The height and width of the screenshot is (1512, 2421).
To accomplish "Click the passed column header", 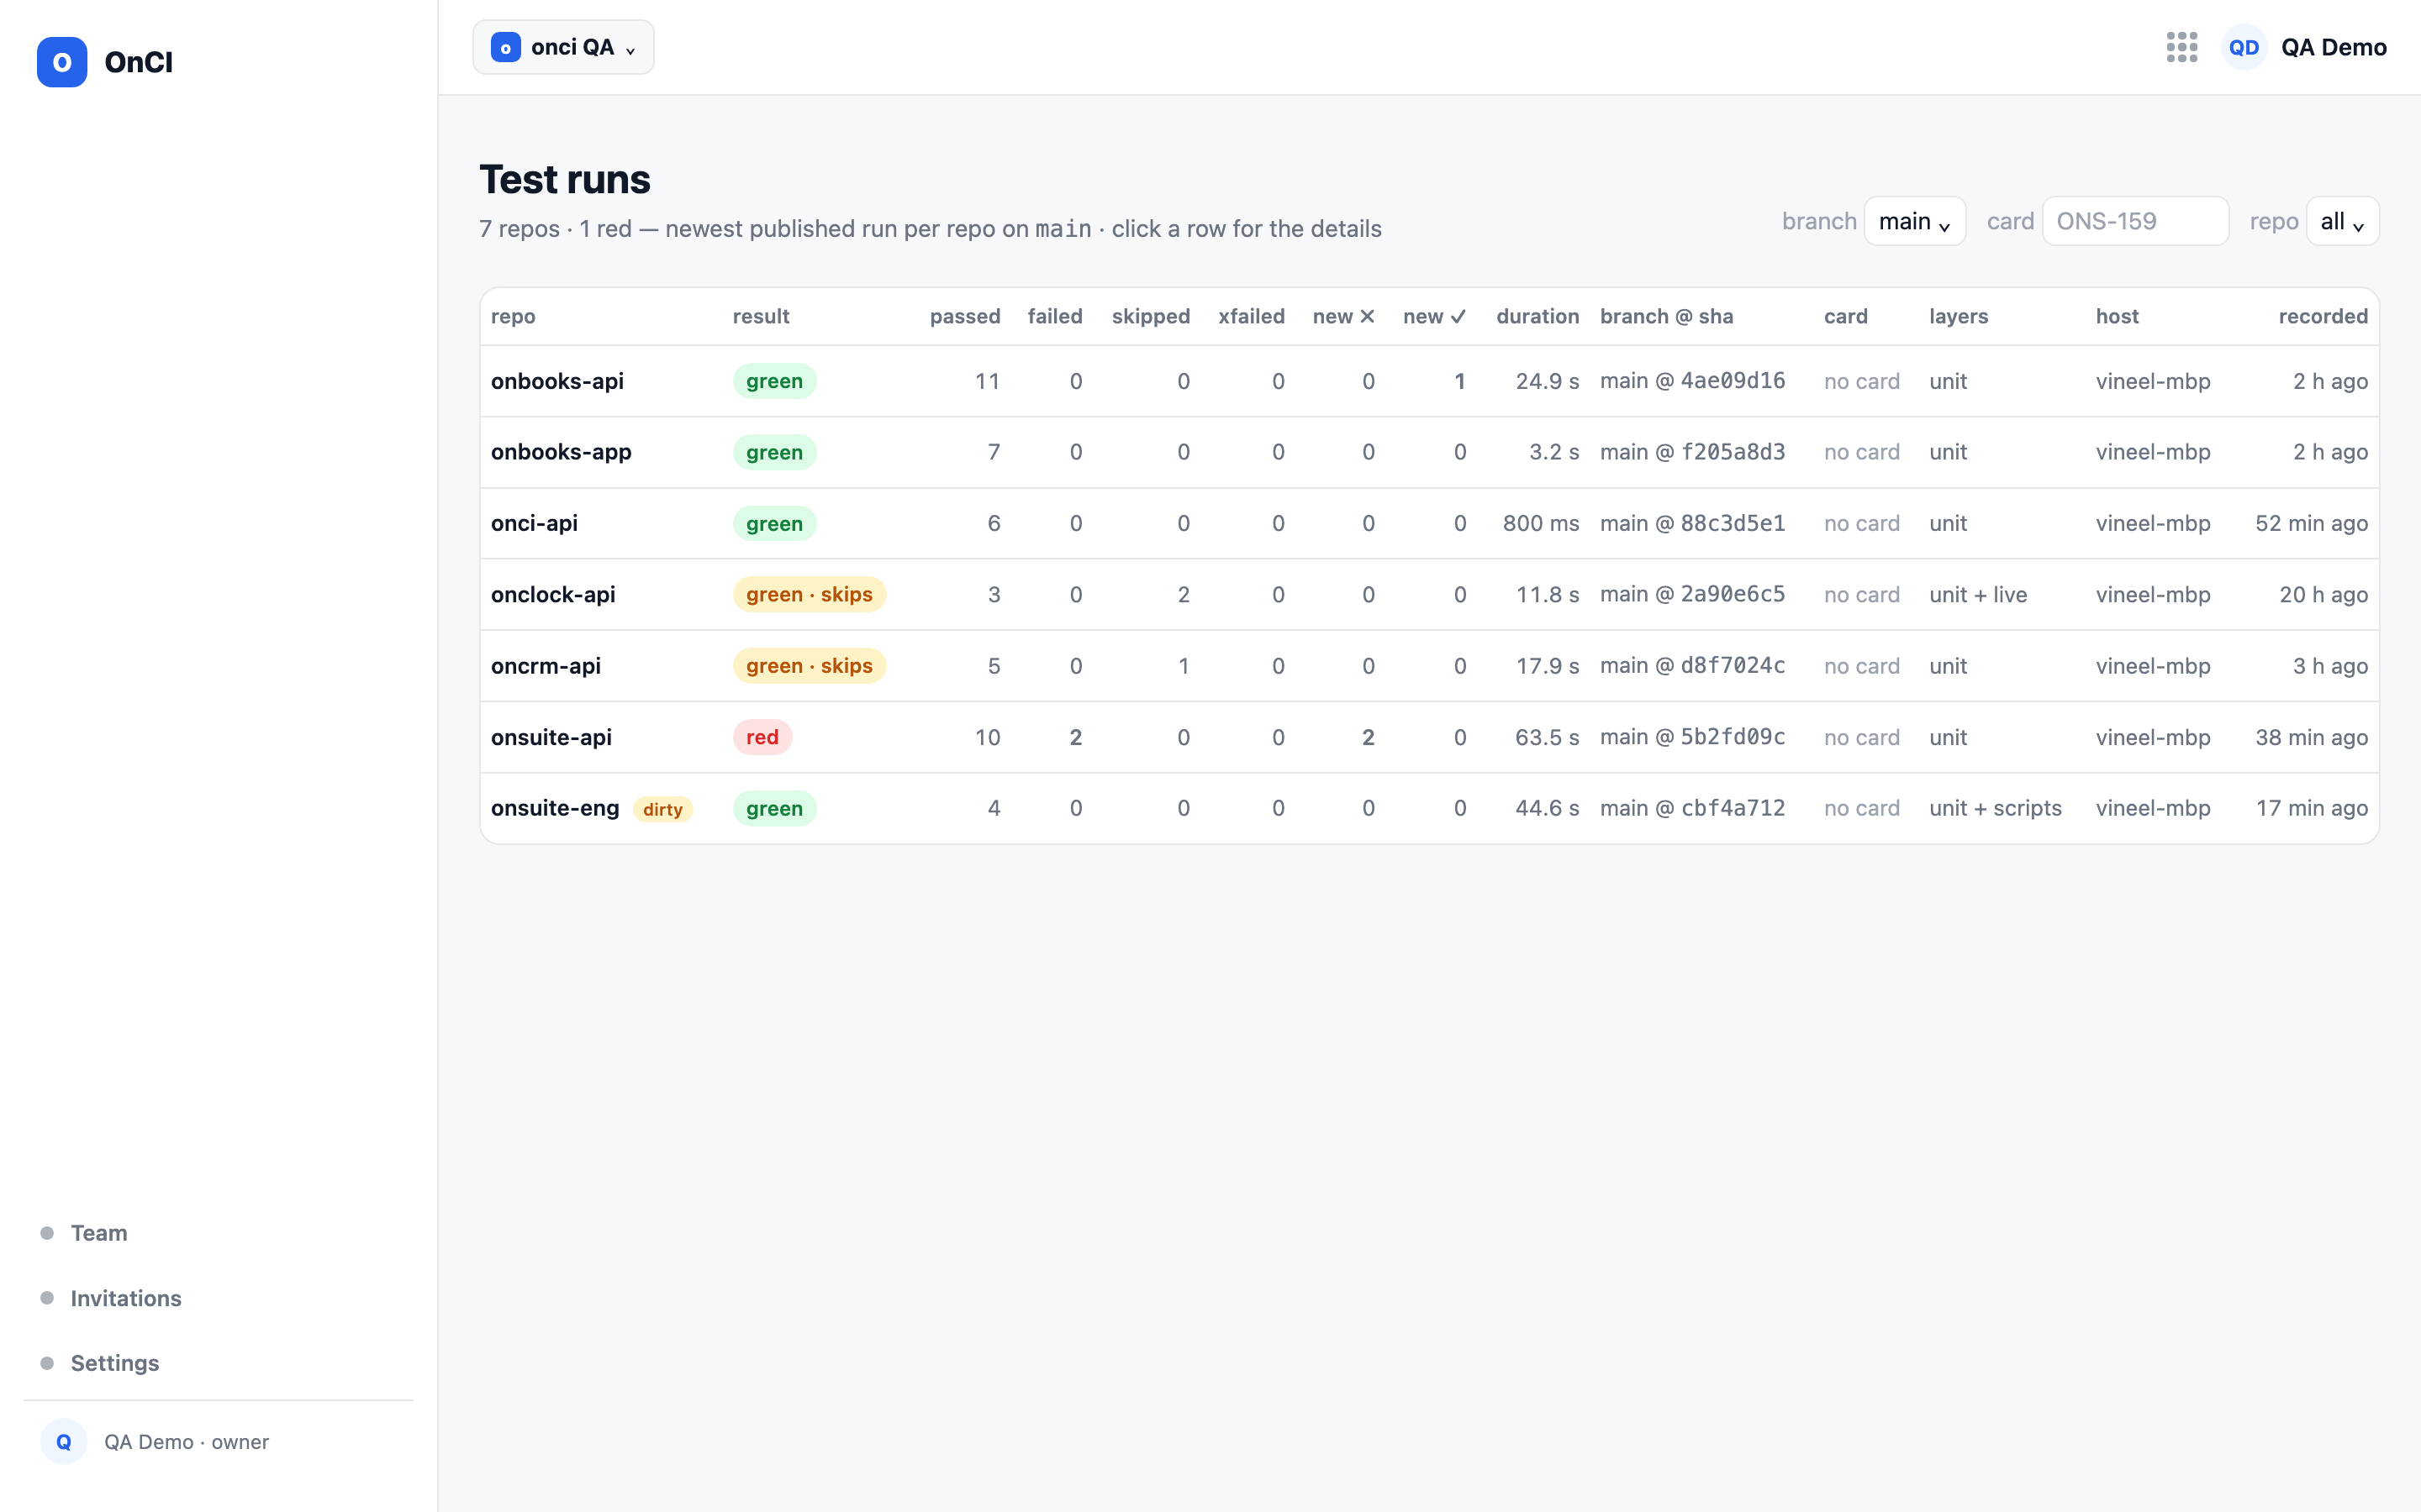I will click(x=964, y=316).
